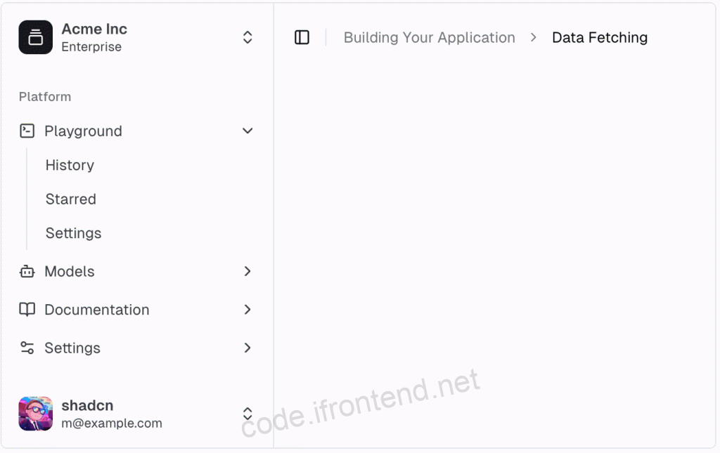Click the Documentation book icon

(x=27, y=310)
